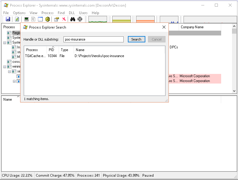
Task: Click the Search button
Action: [136, 39]
